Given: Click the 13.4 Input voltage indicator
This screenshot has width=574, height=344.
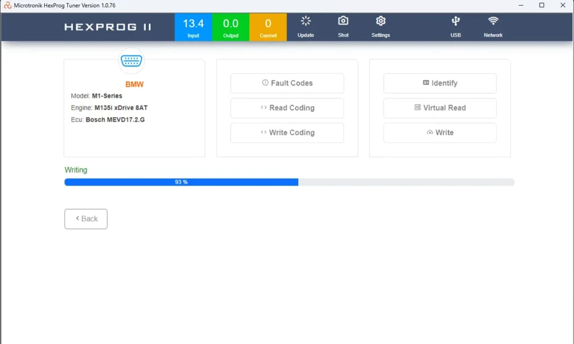Looking at the screenshot, I should pyautogui.click(x=193, y=26).
